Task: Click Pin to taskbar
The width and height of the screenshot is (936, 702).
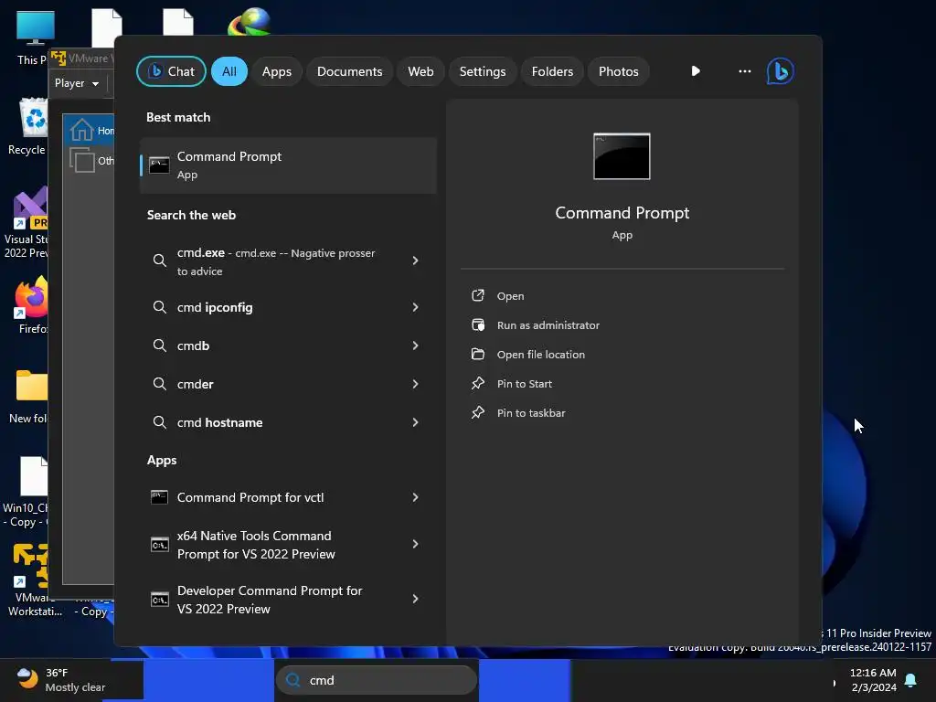Action: pyautogui.click(x=531, y=413)
